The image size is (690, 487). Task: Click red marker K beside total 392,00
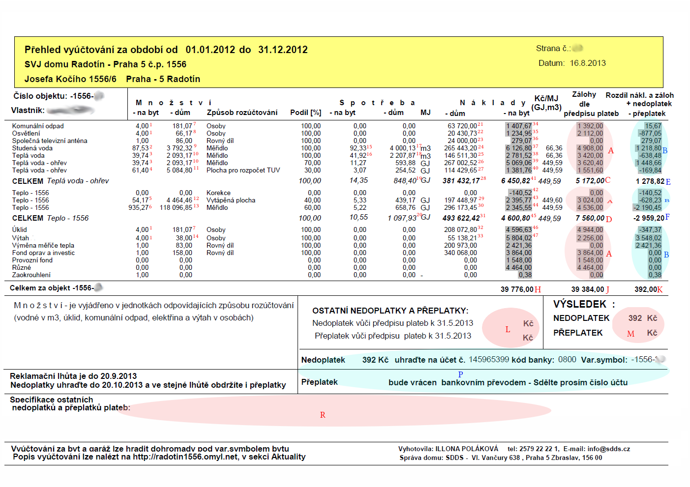pos(660,289)
